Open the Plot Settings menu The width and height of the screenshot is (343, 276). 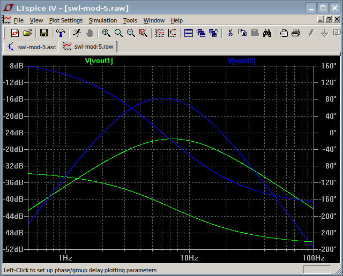tap(65, 20)
